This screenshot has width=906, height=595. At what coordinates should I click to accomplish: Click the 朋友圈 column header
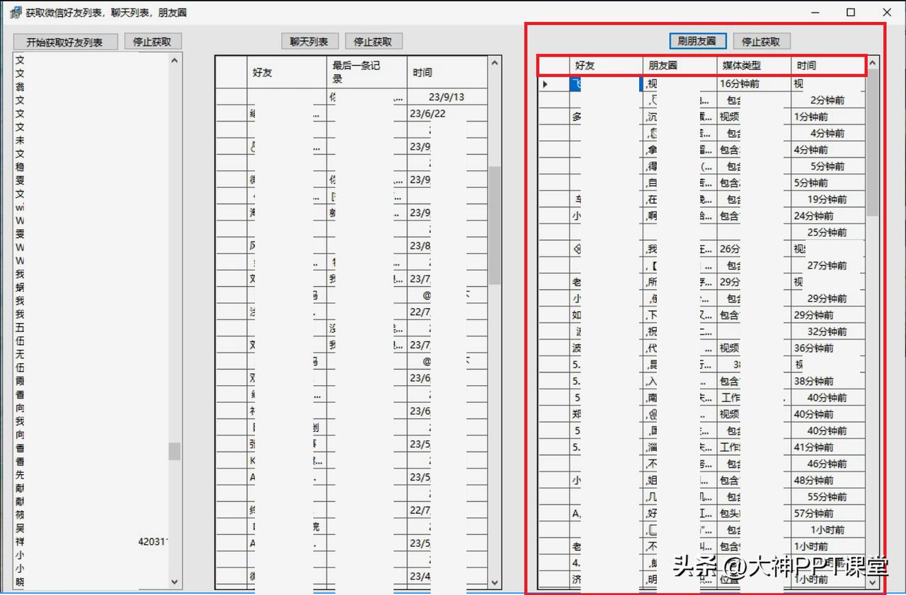pyautogui.click(x=679, y=66)
